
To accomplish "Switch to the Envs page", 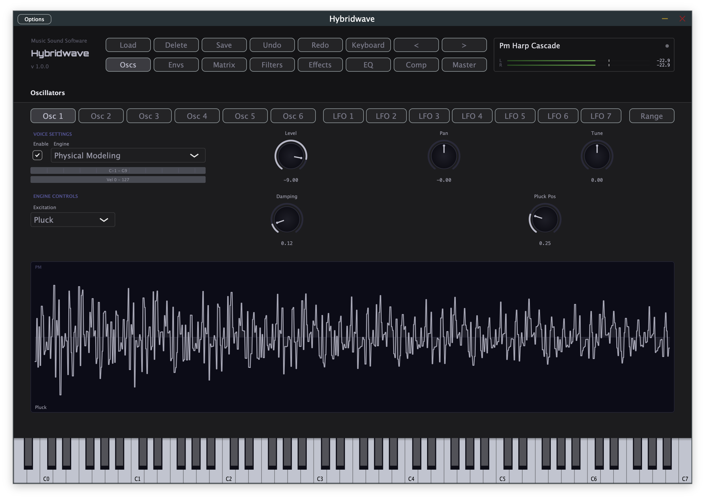I will coord(176,65).
